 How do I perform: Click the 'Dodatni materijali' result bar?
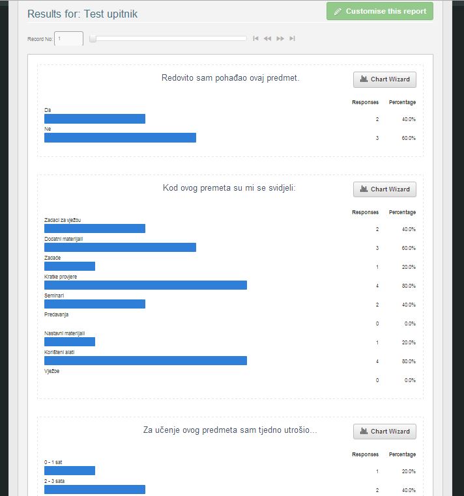click(x=120, y=247)
